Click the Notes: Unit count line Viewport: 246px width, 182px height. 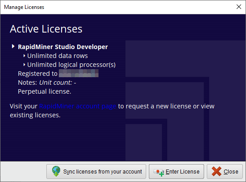[x=47, y=83]
